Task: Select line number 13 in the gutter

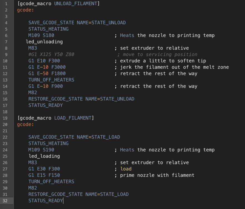Action: click(x=6, y=80)
